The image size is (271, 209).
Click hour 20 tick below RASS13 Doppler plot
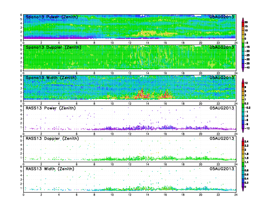coord(201,164)
